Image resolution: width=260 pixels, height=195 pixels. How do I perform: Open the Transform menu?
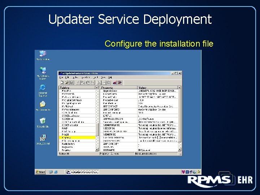tap(85, 77)
